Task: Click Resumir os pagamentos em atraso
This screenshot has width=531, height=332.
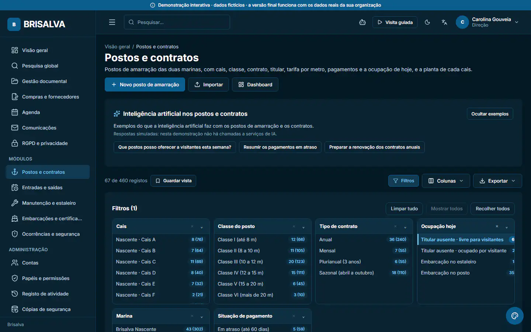Action: coord(280,147)
